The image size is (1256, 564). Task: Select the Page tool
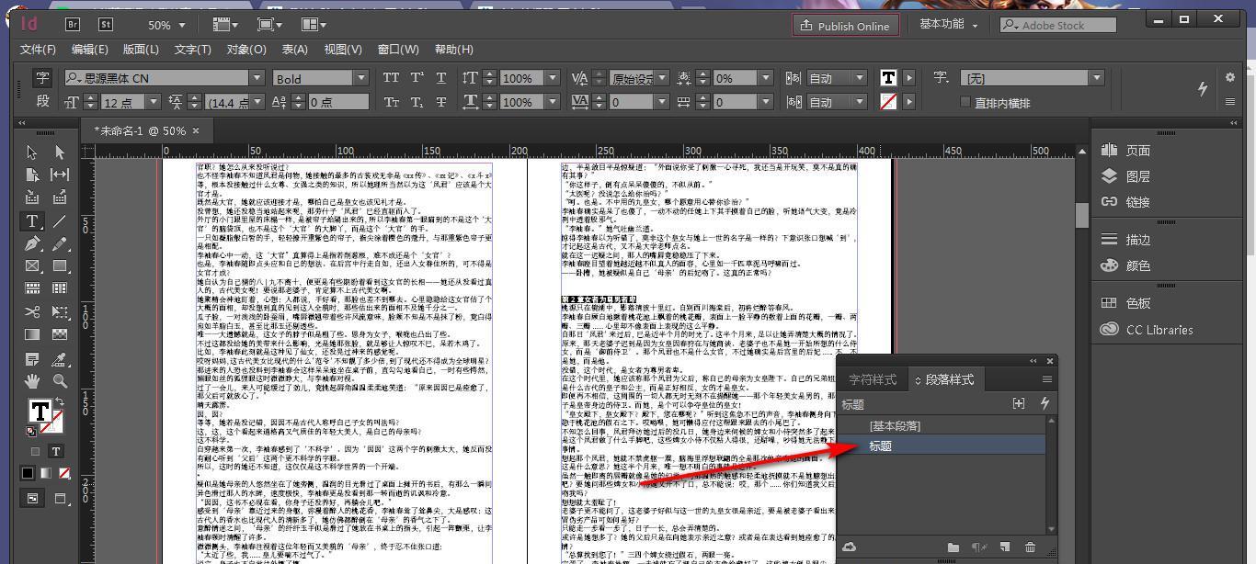coord(32,175)
